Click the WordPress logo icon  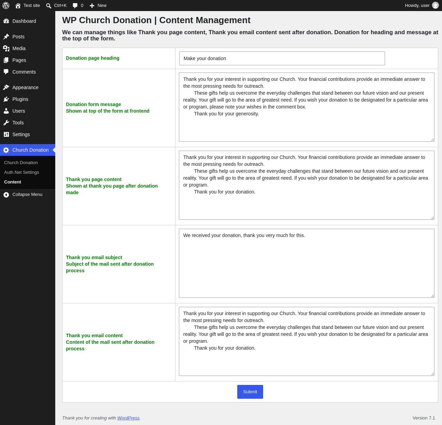point(6,6)
